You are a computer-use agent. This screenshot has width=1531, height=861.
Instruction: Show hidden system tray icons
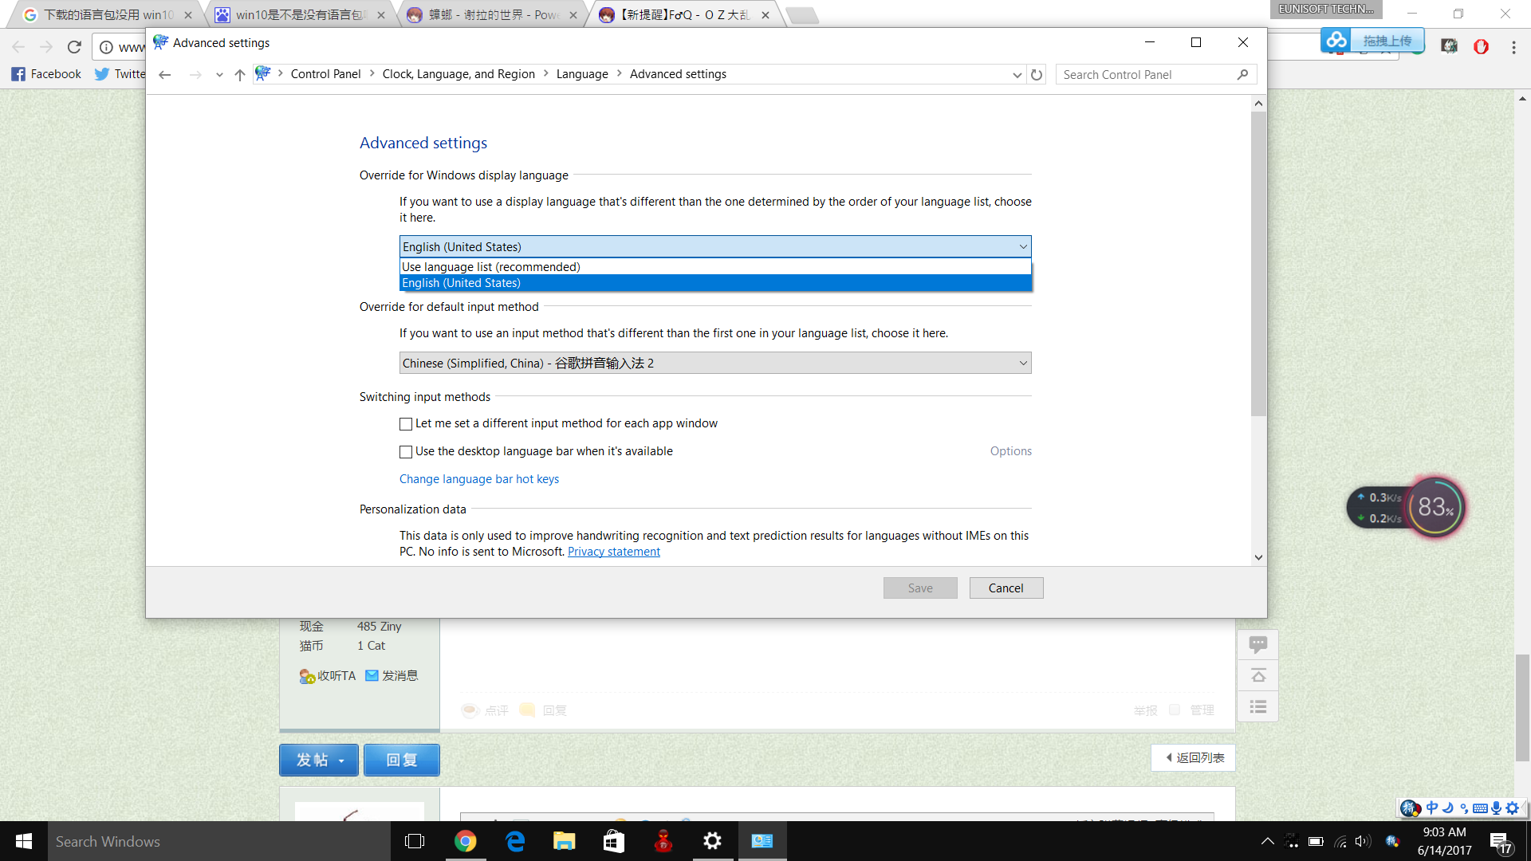coord(1267,842)
